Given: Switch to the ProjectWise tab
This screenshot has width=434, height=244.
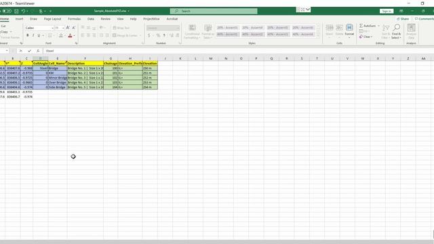Looking at the screenshot, I should coord(151,19).
